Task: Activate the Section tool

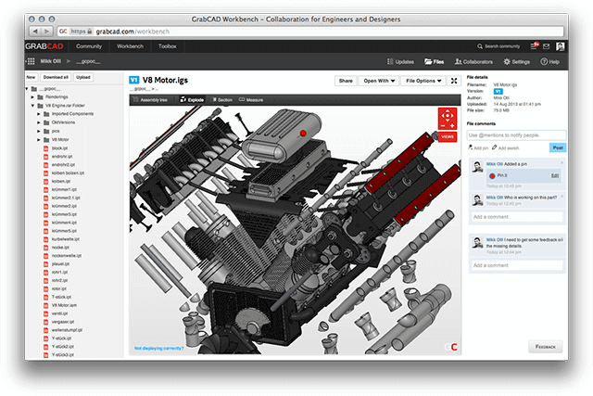Action: tap(222, 100)
